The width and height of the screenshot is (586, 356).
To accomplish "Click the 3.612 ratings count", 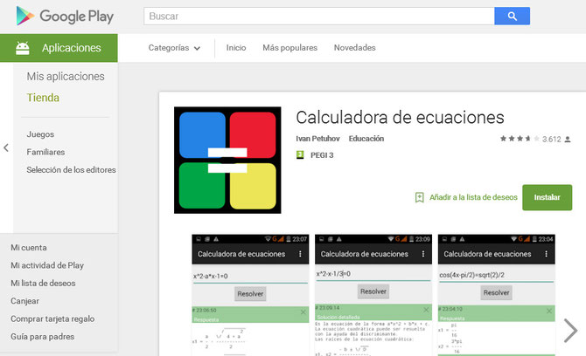I will pyautogui.click(x=552, y=139).
